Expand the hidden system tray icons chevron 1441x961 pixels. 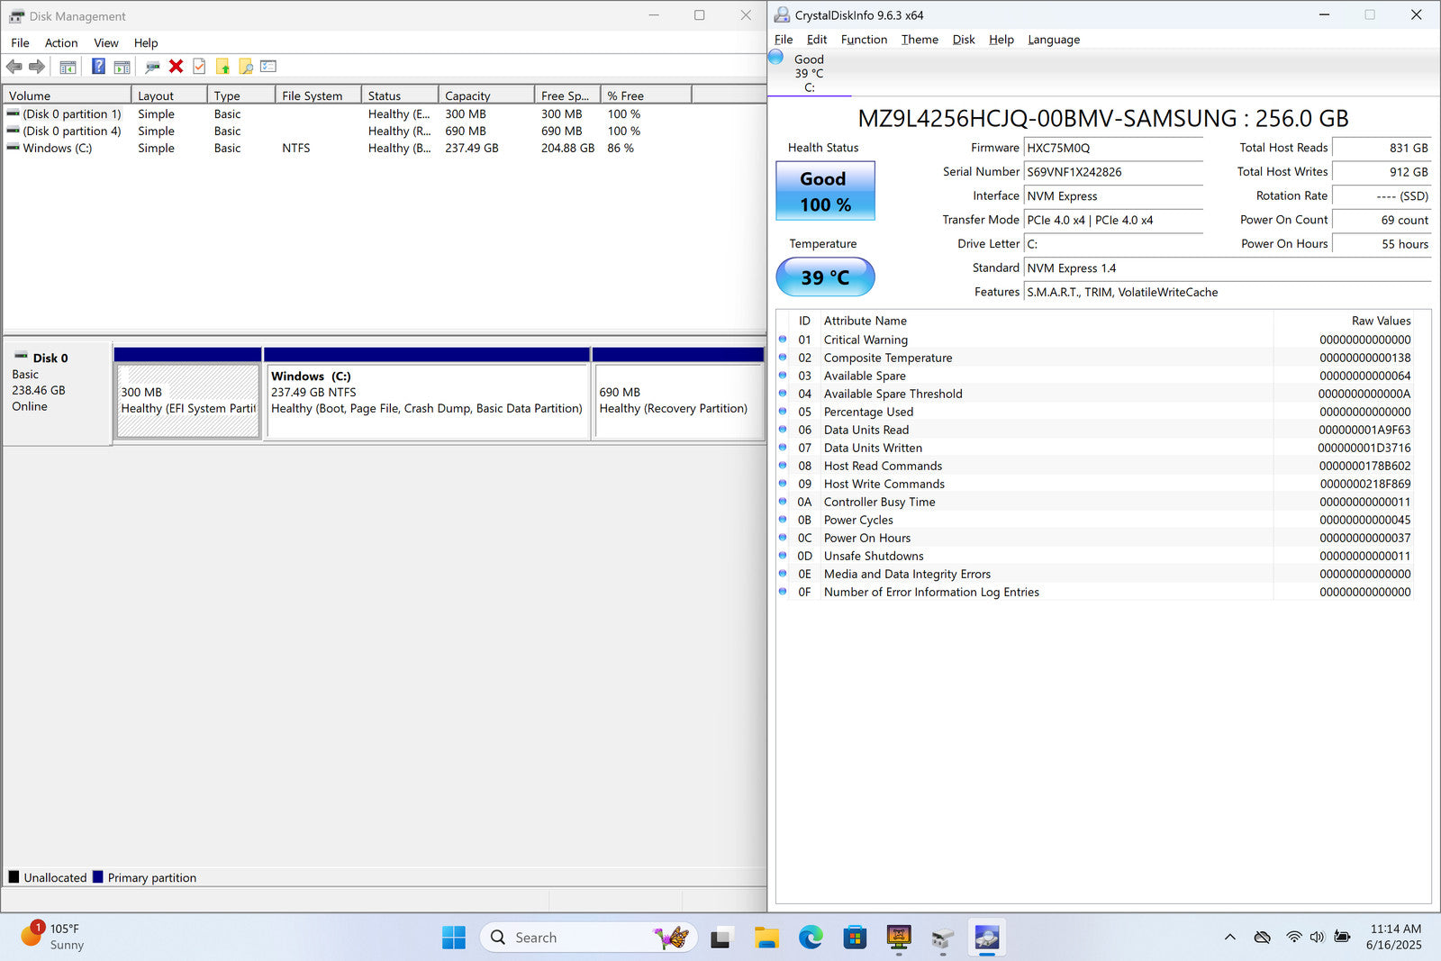point(1229,938)
